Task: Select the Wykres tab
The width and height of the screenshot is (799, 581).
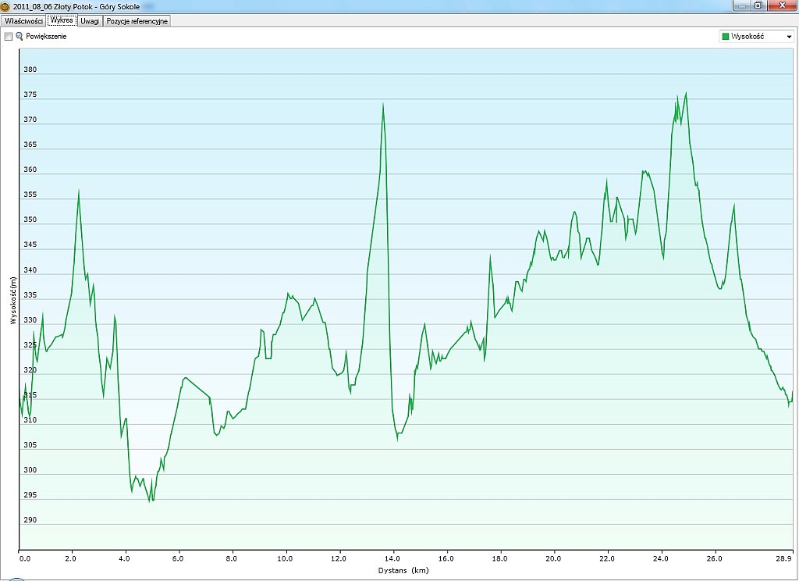Action: (61, 21)
